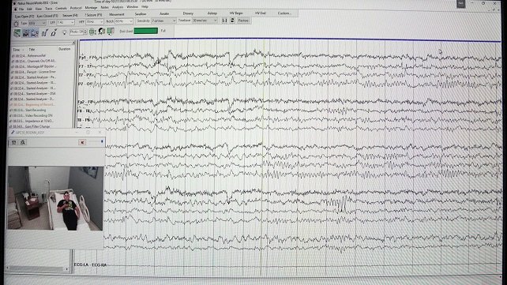Image resolution: width=507 pixels, height=285 pixels.
Task: Click the second highlighted camera toolbar icon
Action: tap(26, 32)
